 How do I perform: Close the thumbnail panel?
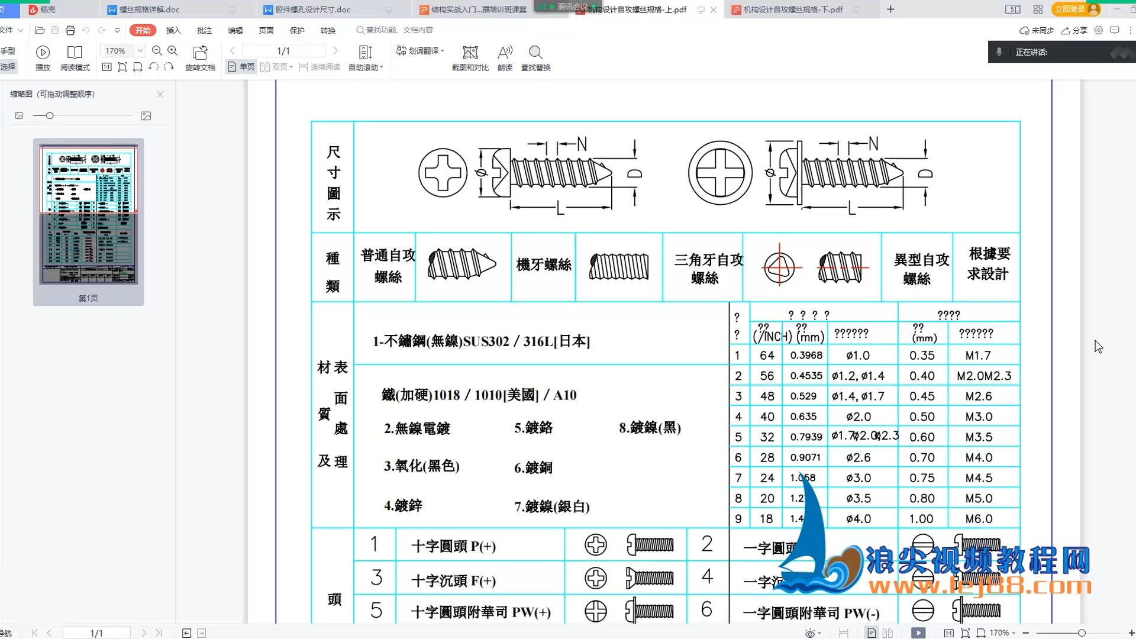(160, 94)
